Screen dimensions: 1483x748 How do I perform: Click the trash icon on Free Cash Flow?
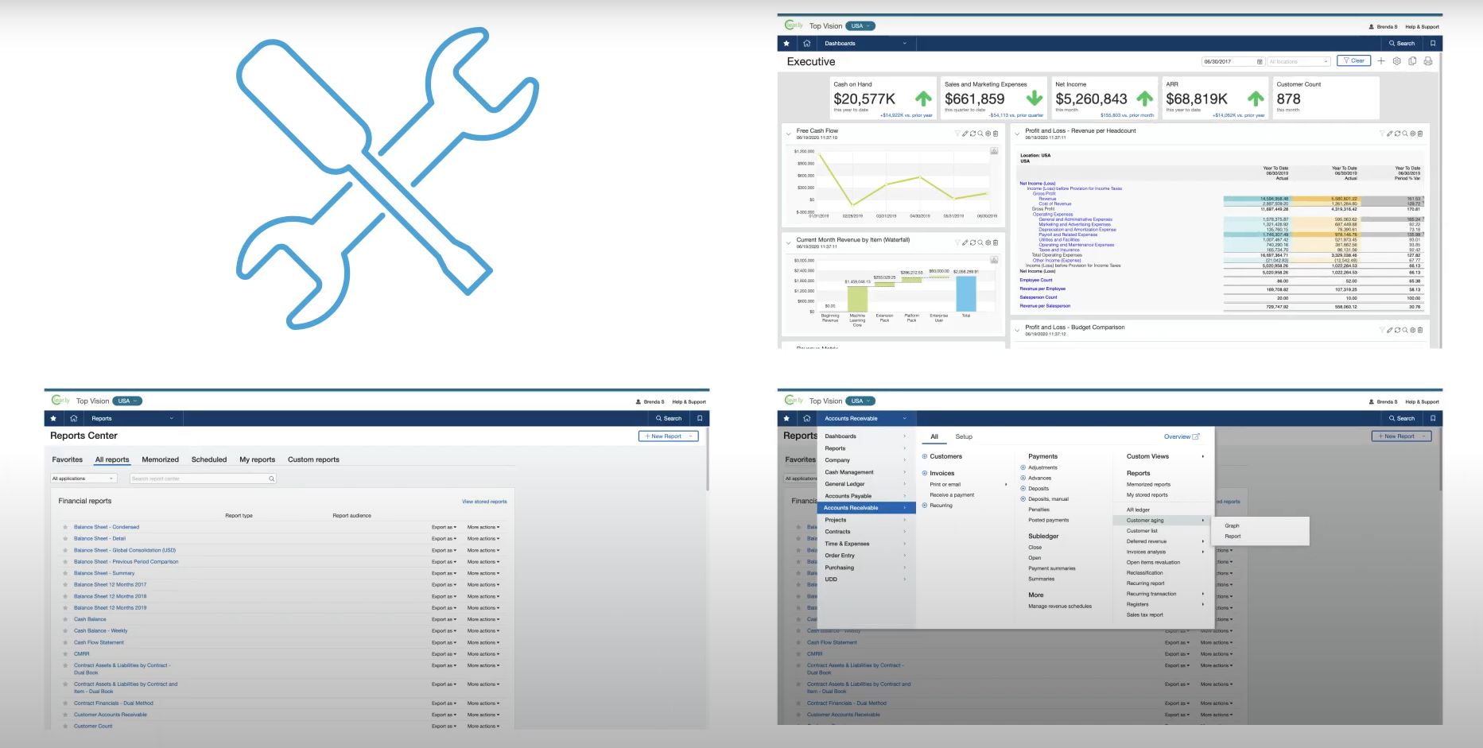[x=996, y=134]
